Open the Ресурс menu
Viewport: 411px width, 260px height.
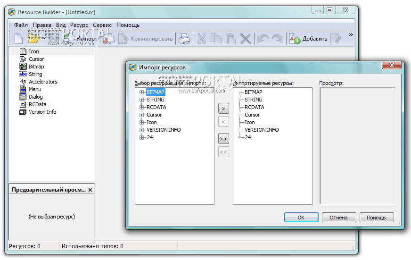point(79,25)
